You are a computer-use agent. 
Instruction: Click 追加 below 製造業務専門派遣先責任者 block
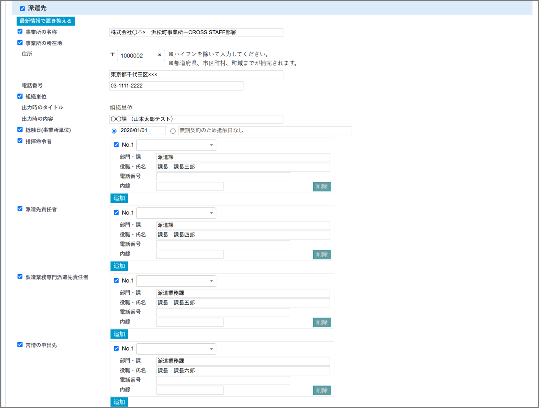point(119,334)
